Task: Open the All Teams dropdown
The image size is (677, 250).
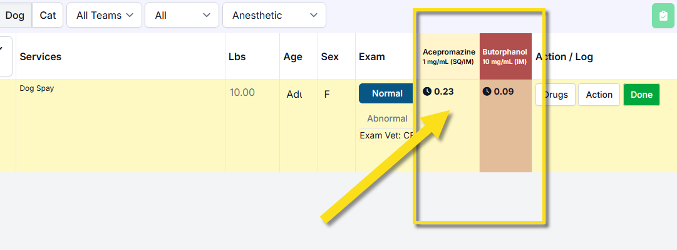Action: (104, 15)
